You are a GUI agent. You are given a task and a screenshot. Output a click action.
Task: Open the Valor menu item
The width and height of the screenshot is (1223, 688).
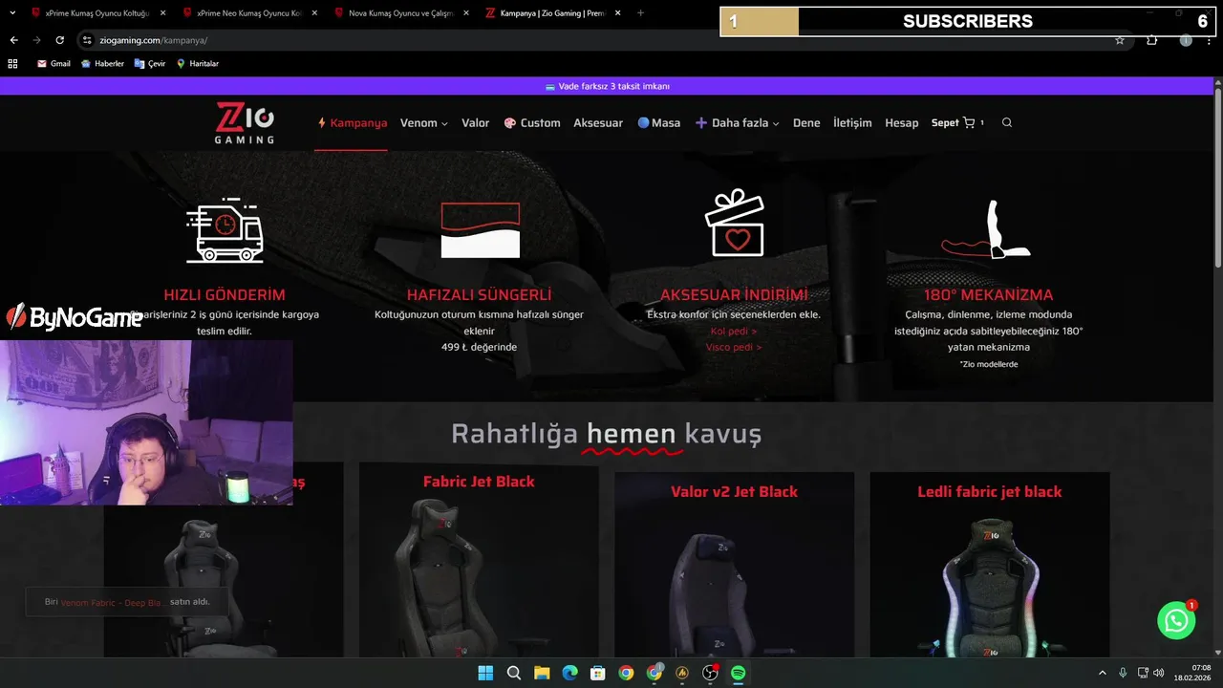click(x=475, y=122)
